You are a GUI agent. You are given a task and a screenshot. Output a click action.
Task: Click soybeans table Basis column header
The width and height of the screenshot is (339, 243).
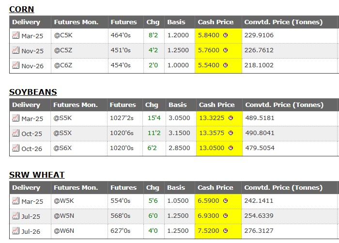(177, 105)
